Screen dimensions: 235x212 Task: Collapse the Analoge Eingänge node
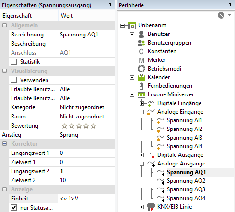(x=141, y=112)
